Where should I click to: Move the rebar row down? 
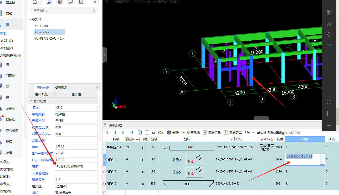(147, 133)
